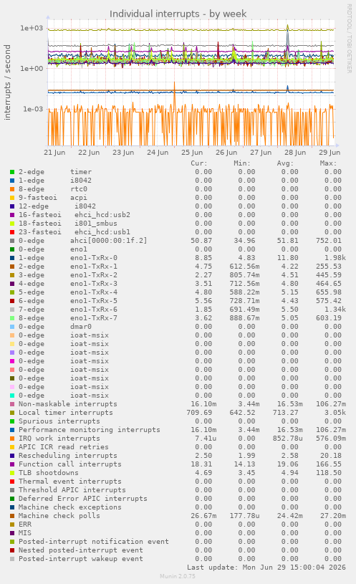Click the light blue swatch beside dmar0
Viewport: 356px width, 584px height.
[12, 327]
